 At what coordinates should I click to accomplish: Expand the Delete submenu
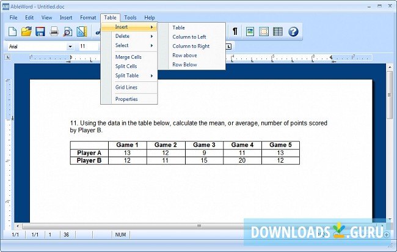click(129, 36)
